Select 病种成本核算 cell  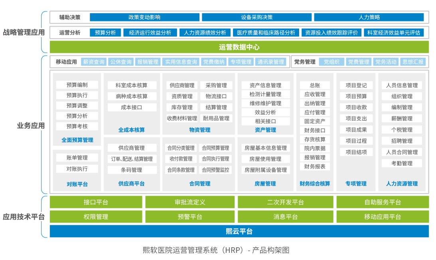[x=132, y=96]
